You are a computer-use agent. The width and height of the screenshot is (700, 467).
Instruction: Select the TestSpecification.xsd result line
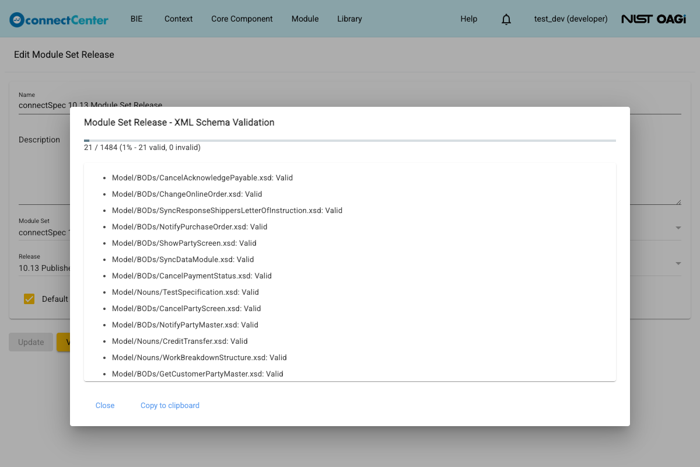coord(185,292)
